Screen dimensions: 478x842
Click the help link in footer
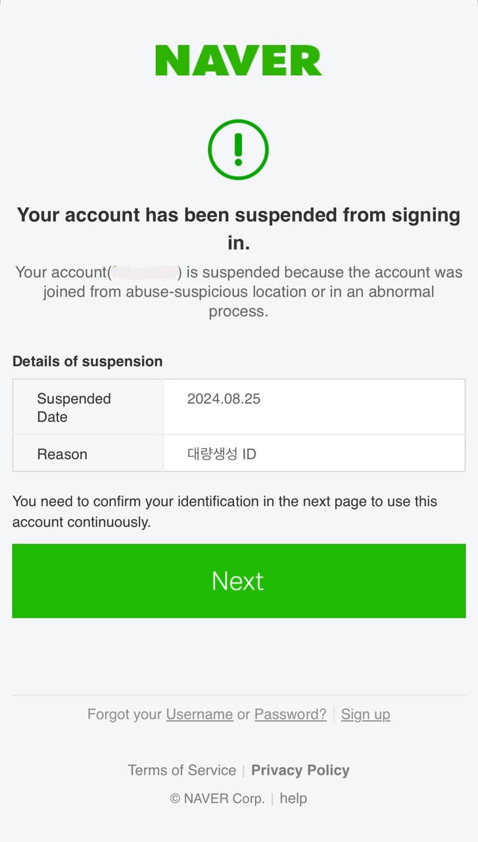pyautogui.click(x=293, y=799)
